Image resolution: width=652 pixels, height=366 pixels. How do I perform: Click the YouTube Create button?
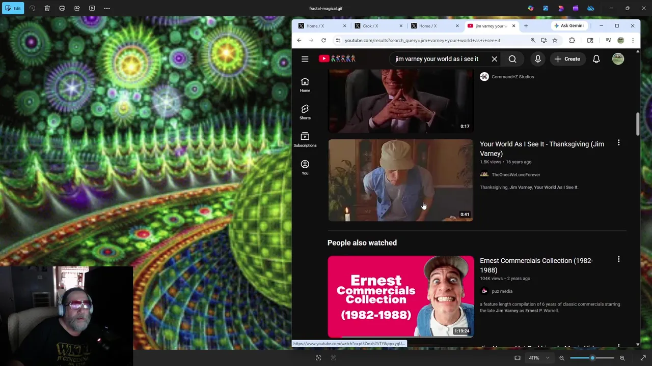point(567,59)
